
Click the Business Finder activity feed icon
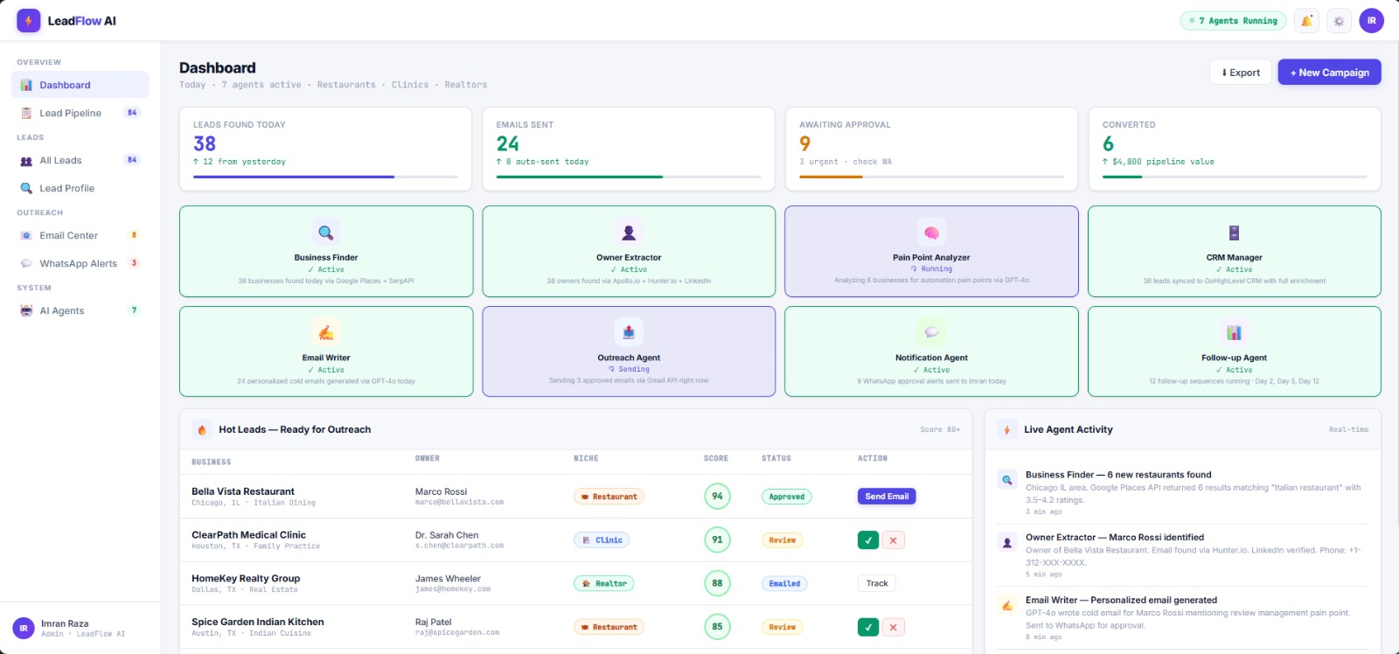tap(1007, 480)
